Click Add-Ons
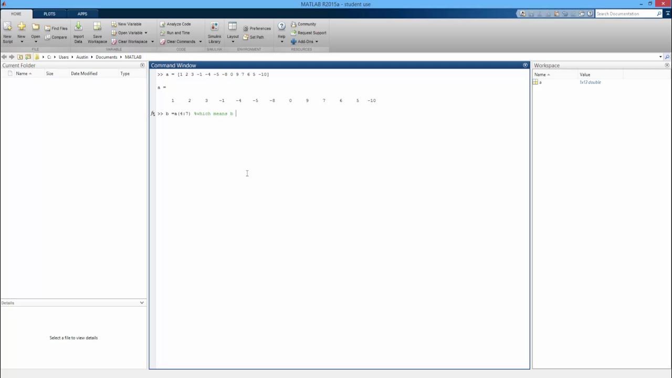672x378 pixels. click(x=302, y=41)
